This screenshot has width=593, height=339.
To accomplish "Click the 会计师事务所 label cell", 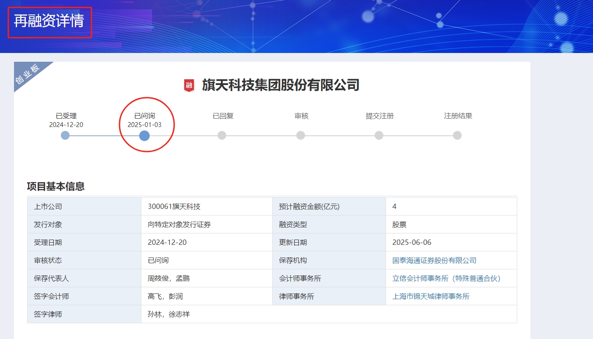I will coord(329,279).
